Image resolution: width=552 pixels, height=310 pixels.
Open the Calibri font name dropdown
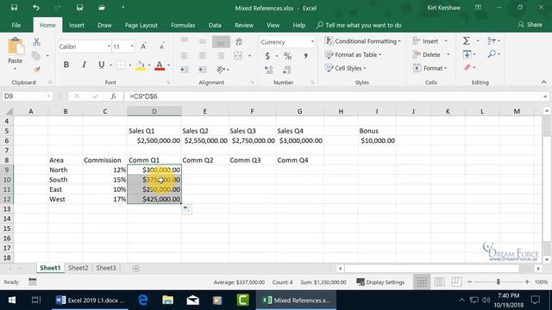(x=109, y=46)
